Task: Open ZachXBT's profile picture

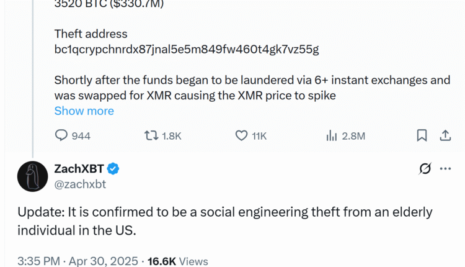Action: pyautogui.click(x=32, y=176)
